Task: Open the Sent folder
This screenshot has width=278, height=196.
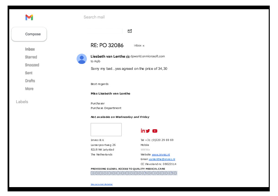Action: coord(29,73)
